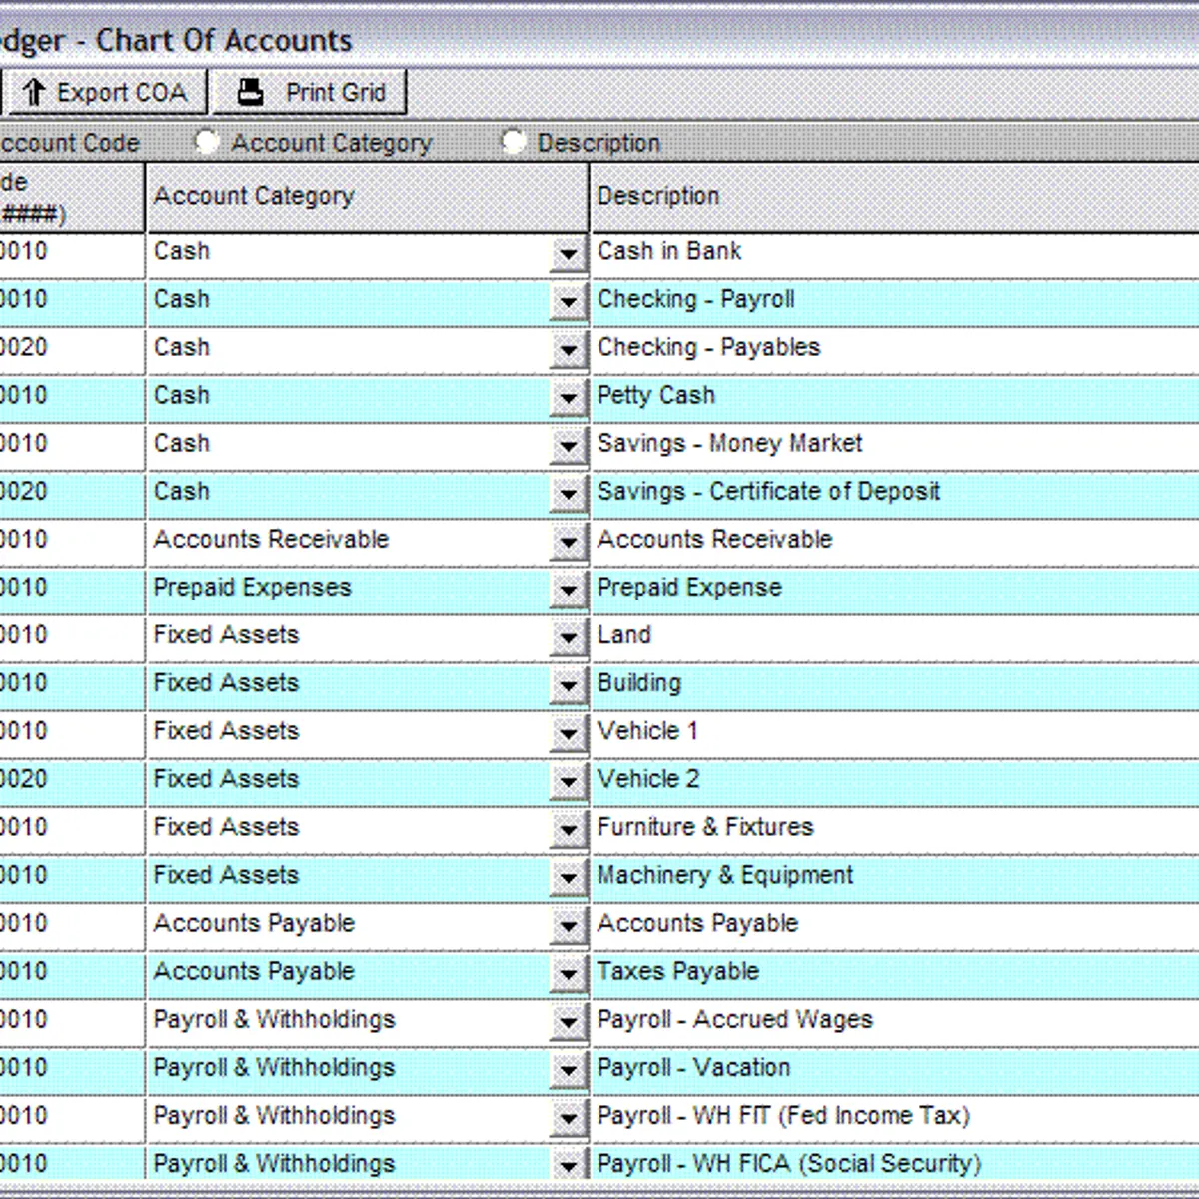1199x1199 pixels.
Task: Open category dropdown for Vehicle 2 row
Action: click(x=568, y=782)
